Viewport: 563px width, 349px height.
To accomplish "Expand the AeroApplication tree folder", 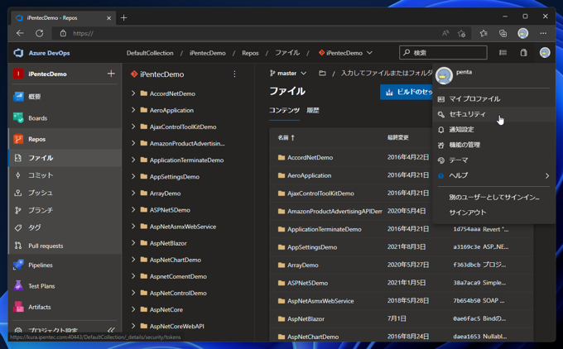I will pyautogui.click(x=133, y=110).
